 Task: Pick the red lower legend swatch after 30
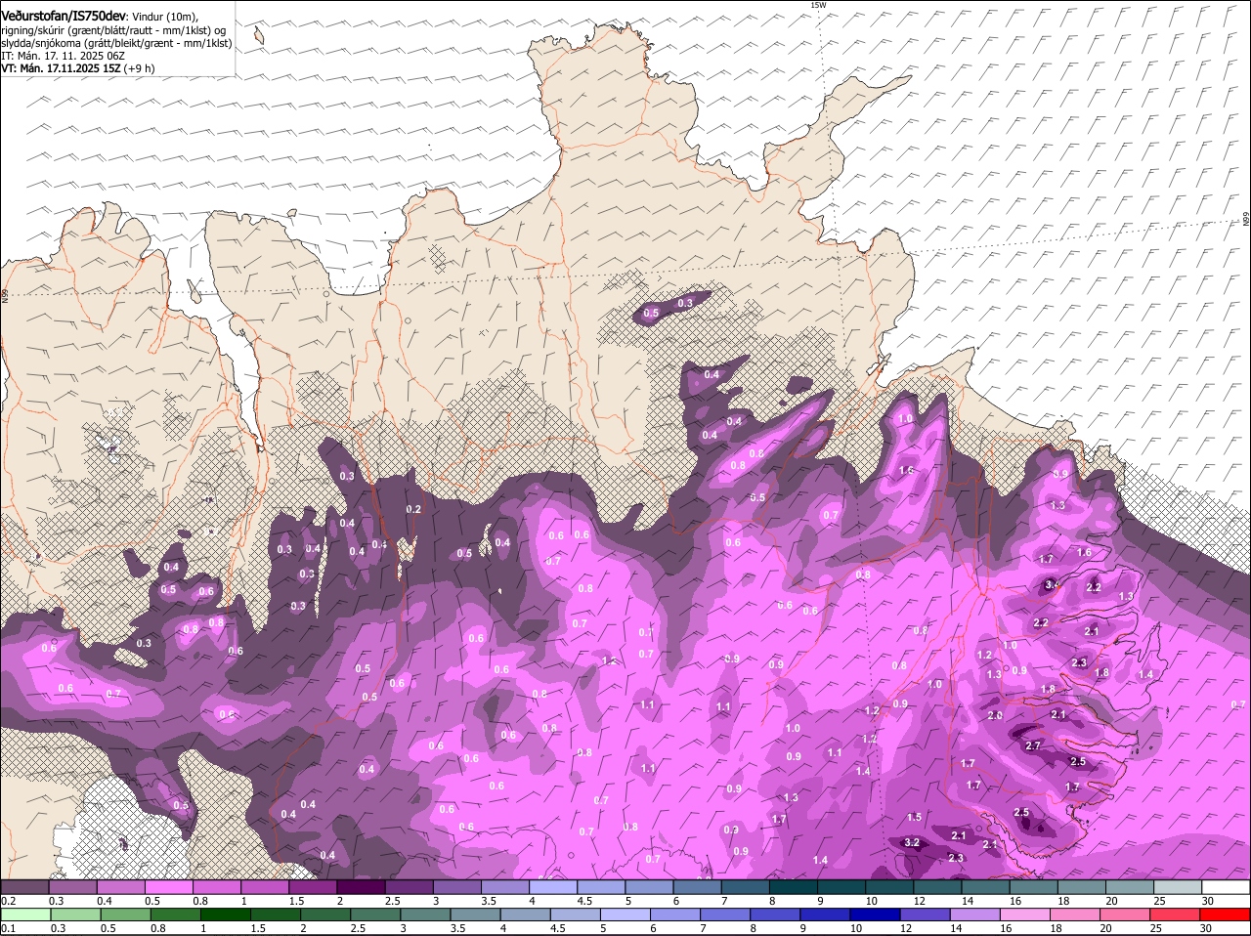(1227, 915)
